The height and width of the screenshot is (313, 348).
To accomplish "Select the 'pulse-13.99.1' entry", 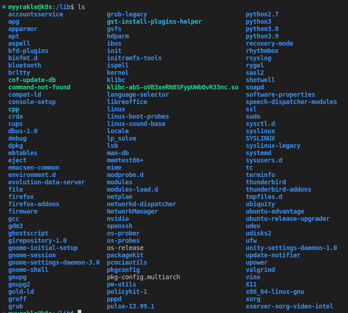I will 131,306.
